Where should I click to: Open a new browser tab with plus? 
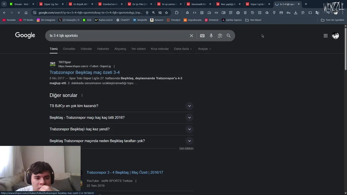[306, 4]
